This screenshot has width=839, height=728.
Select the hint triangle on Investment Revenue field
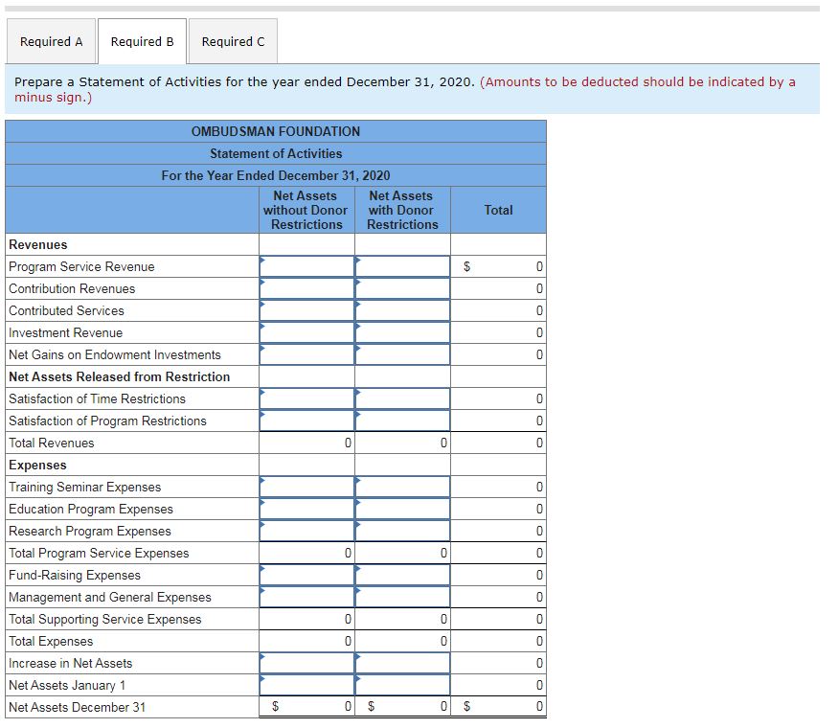click(x=261, y=327)
